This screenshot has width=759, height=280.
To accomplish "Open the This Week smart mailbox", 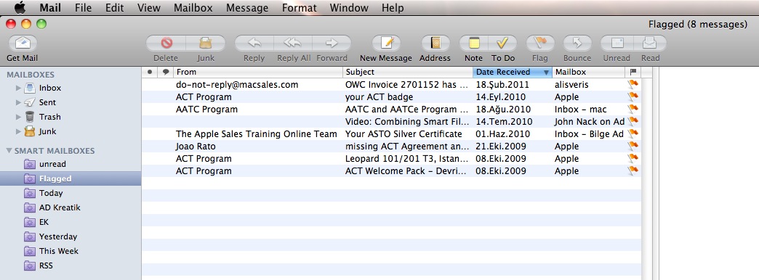I will 59,251.
